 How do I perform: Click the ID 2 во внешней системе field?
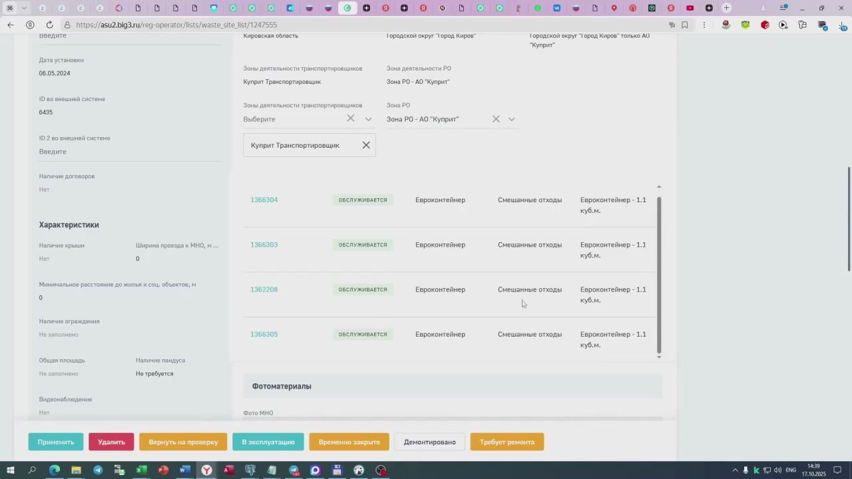pos(130,152)
